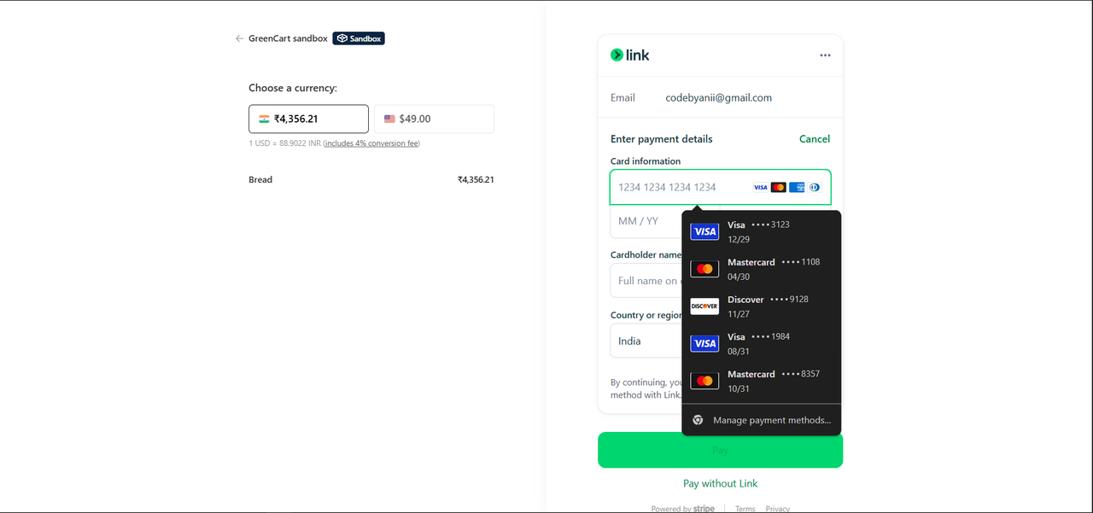Click the Enter payment details heading
Image resolution: width=1093 pixels, height=513 pixels.
click(x=661, y=139)
